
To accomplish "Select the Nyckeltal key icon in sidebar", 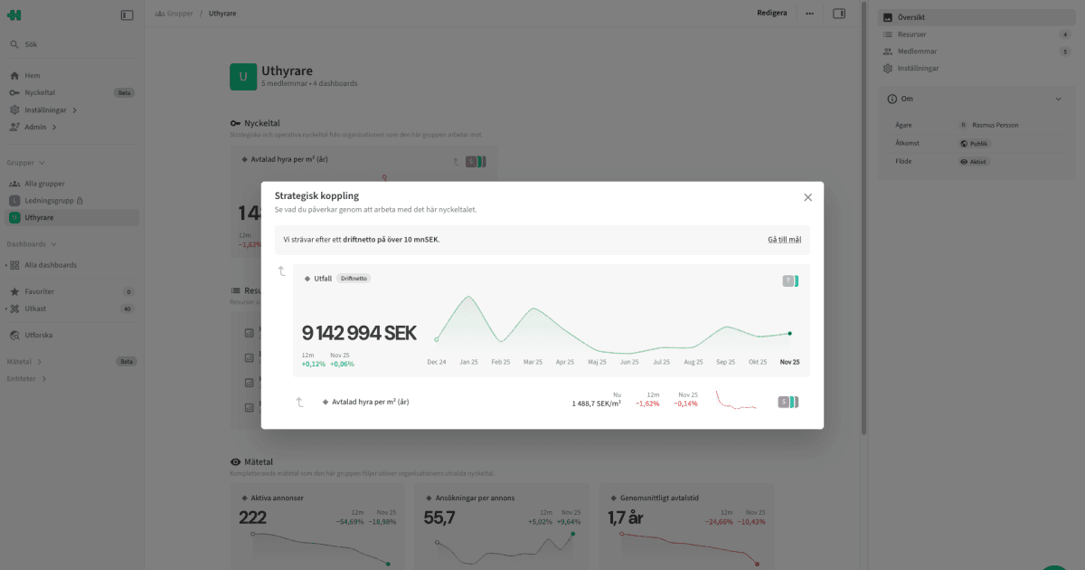I will [x=13, y=92].
